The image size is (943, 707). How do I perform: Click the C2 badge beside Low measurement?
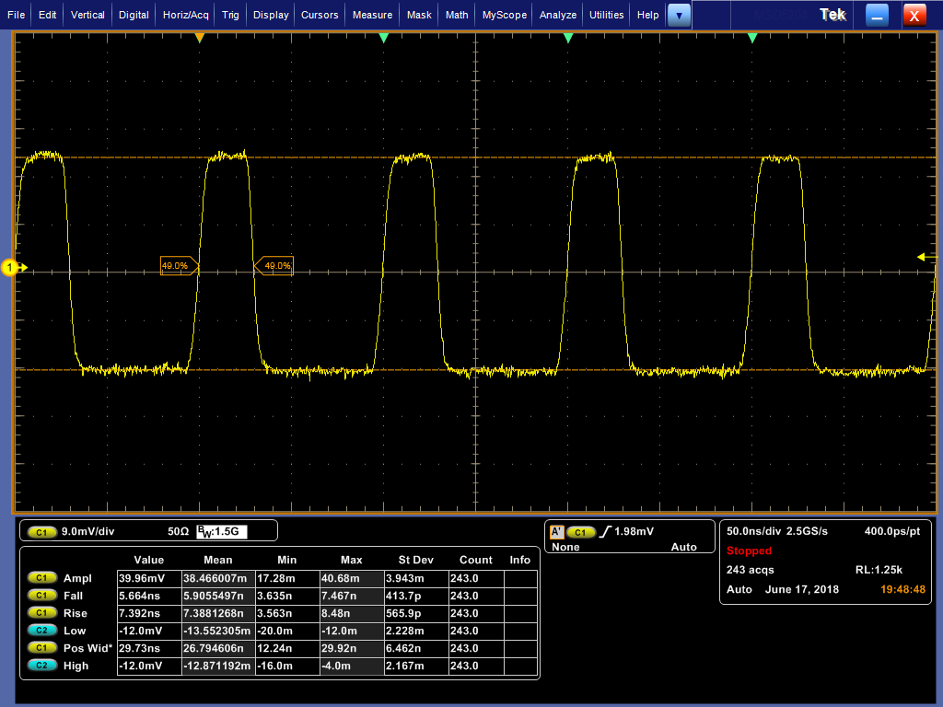(x=42, y=631)
